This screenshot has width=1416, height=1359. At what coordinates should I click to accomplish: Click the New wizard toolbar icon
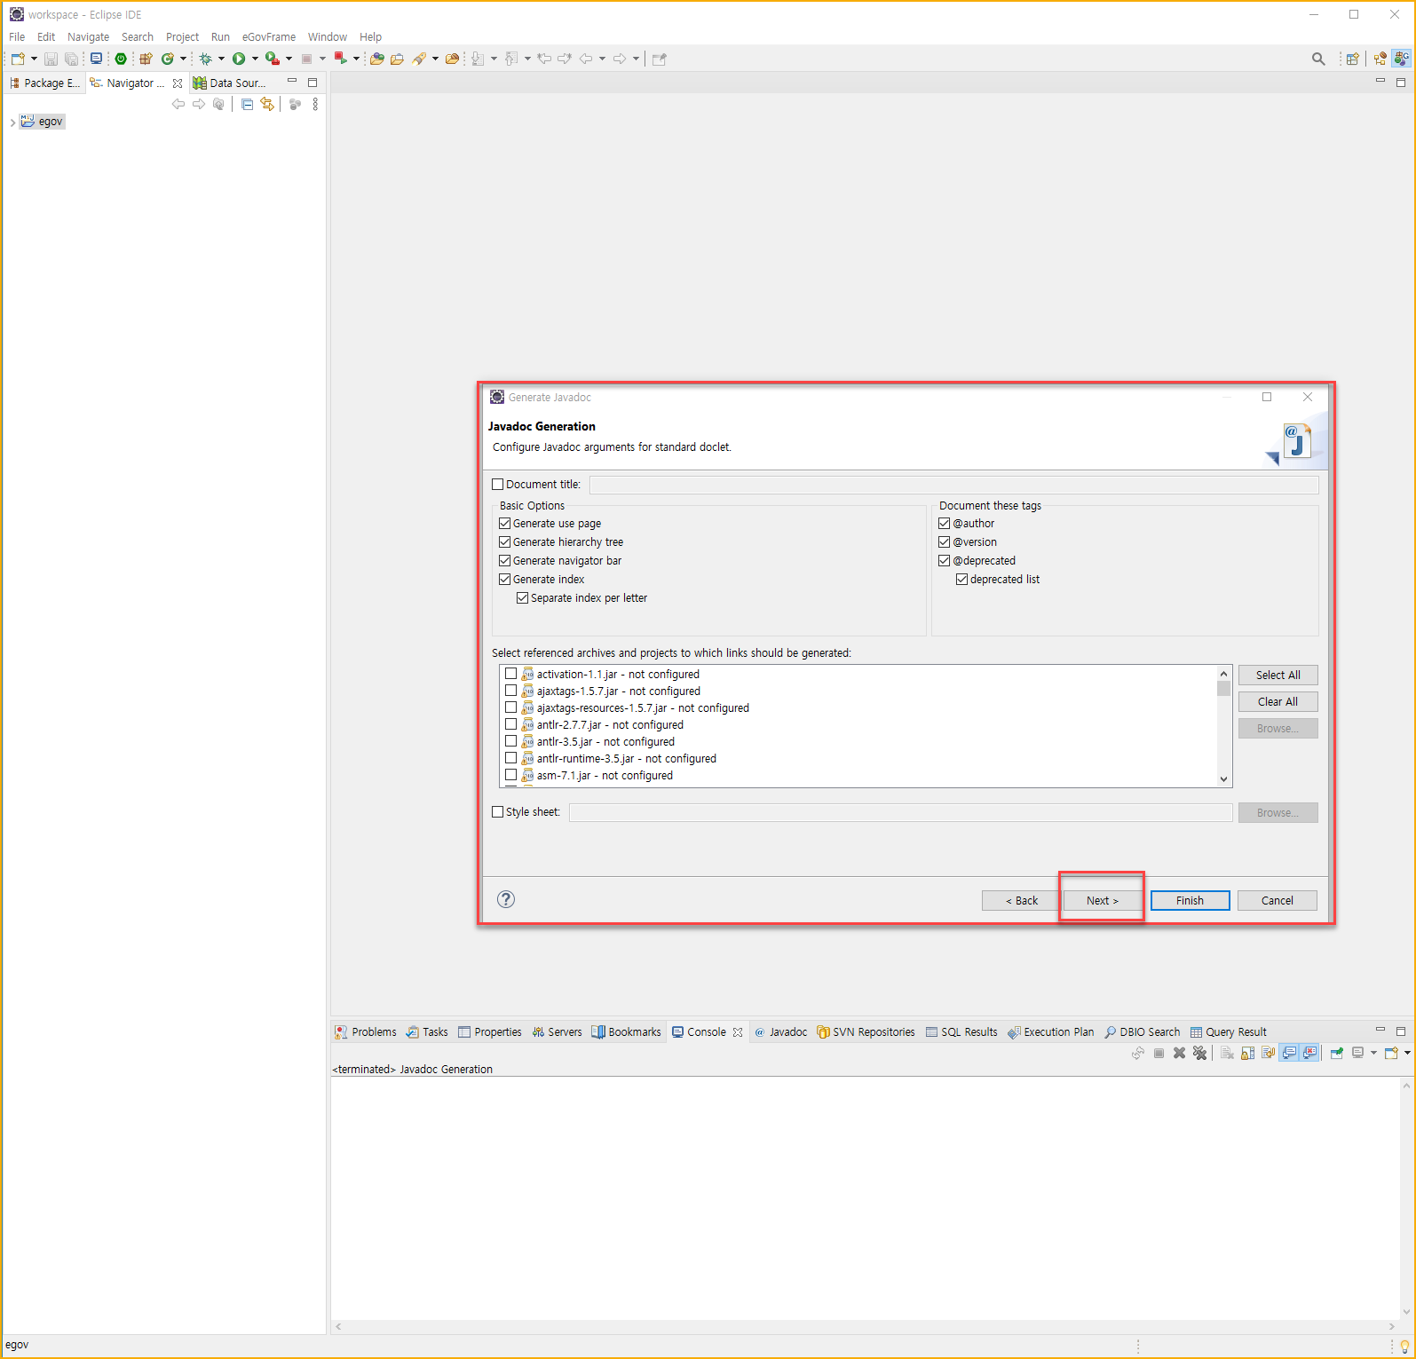[x=17, y=59]
